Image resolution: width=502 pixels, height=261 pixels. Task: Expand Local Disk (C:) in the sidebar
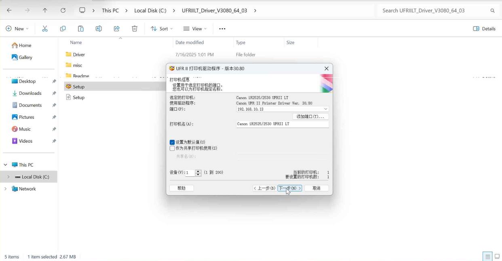tap(8, 177)
